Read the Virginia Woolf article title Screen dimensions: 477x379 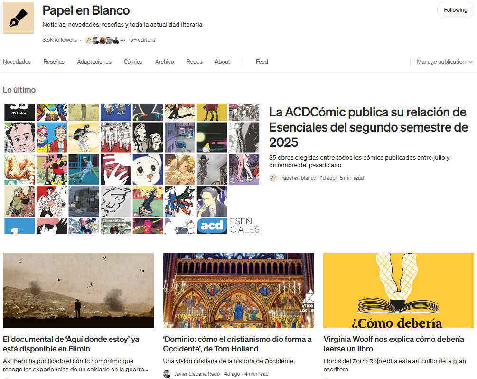coord(393,344)
